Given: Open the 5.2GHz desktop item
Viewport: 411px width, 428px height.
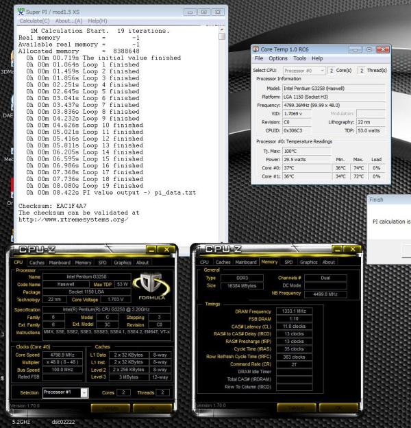Looking at the screenshot, I should coord(21,422).
